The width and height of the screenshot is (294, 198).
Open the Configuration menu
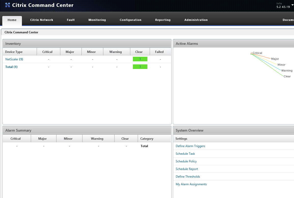pos(130,20)
